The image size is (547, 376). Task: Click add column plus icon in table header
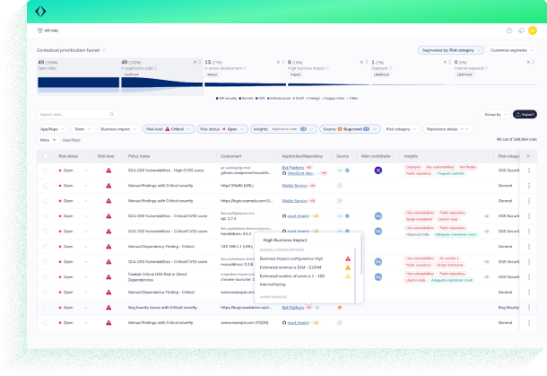tap(528, 156)
